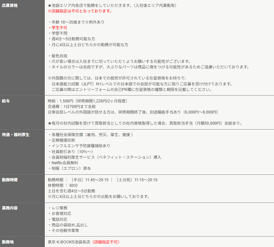This screenshot has width=274, height=247.
Task: Click the Netflix会員無料 line
Action: pos(63,163)
